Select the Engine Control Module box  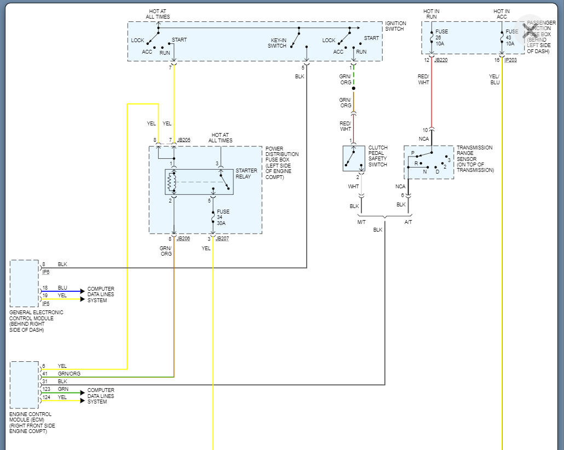[x=24, y=385]
